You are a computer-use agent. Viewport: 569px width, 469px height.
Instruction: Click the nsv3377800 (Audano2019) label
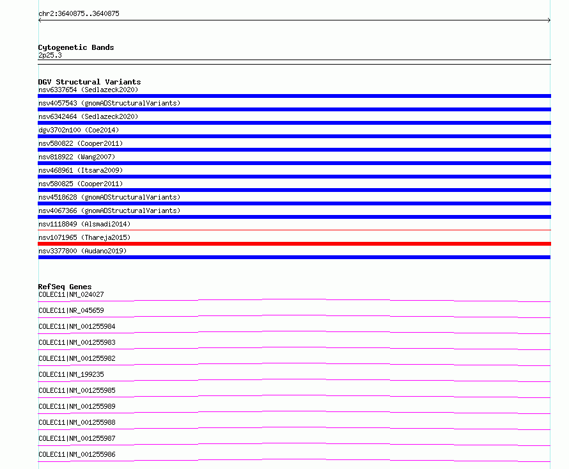click(x=82, y=251)
